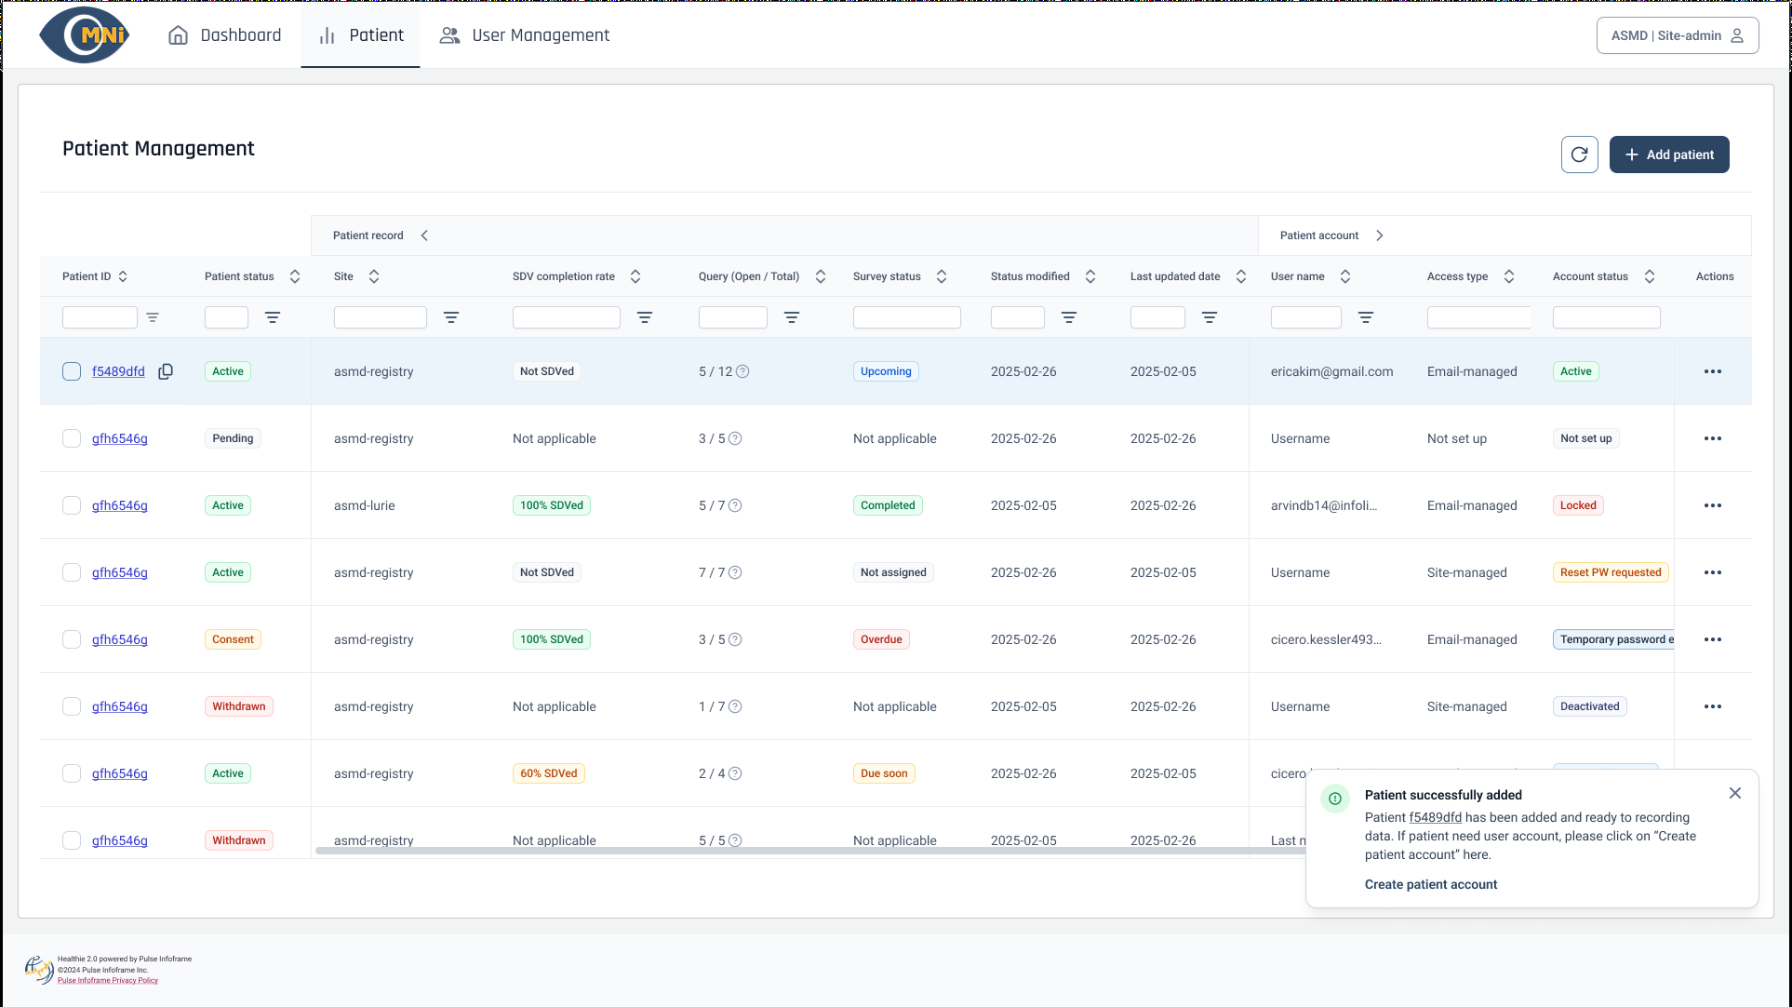The width and height of the screenshot is (1792, 1007).
Task: Open the Dashboard tab
Action: (224, 35)
